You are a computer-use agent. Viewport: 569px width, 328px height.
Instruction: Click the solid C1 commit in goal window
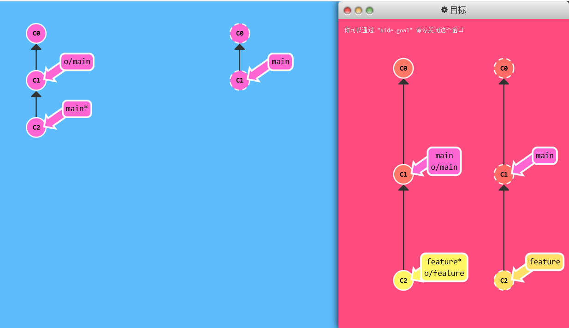[x=403, y=174]
